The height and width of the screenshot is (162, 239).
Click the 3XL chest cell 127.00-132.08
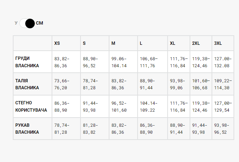(x=223, y=62)
